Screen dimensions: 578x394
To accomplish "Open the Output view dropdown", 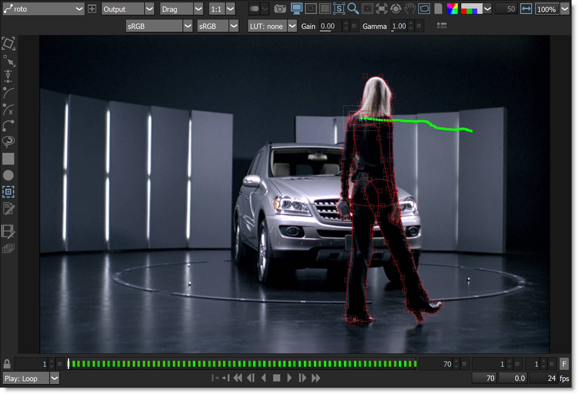I will pos(149,9).
